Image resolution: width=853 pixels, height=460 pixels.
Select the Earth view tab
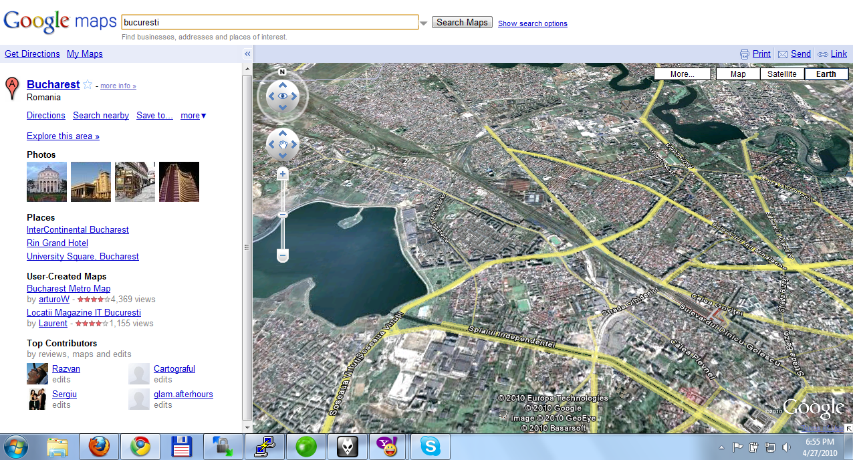[826, 74]
